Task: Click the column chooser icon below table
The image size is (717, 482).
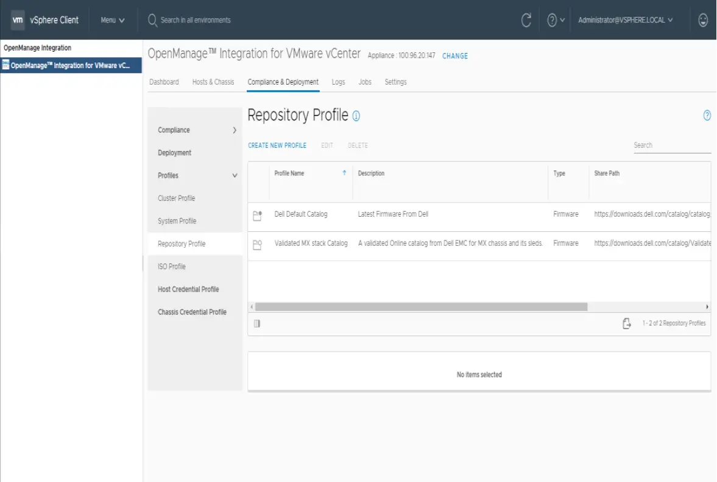Action: pyautogui.click(x=257, y=324)
